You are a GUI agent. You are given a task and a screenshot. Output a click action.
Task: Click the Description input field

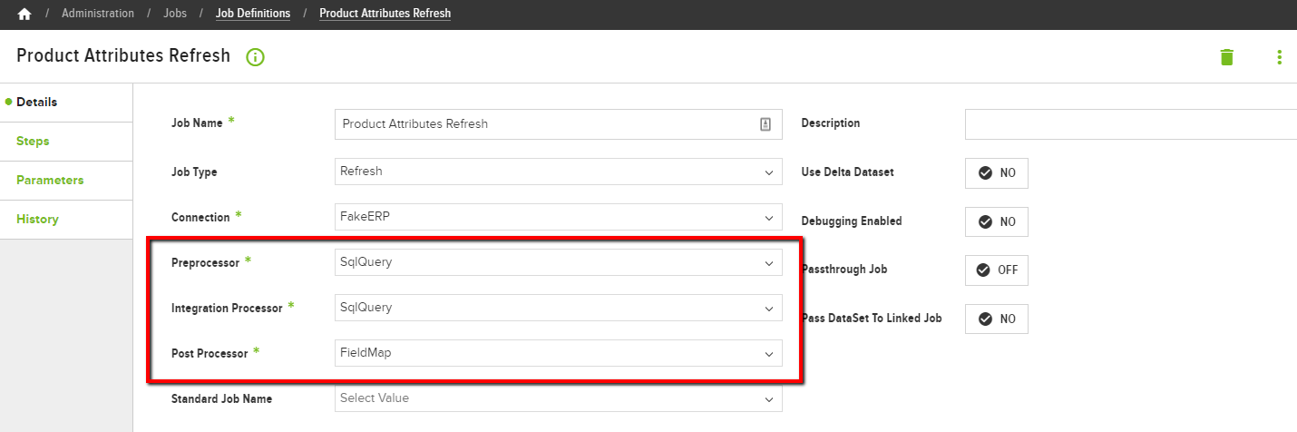(1131, 123)
